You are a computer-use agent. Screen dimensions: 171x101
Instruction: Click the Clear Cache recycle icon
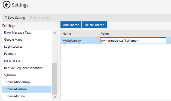coord(31,18)
